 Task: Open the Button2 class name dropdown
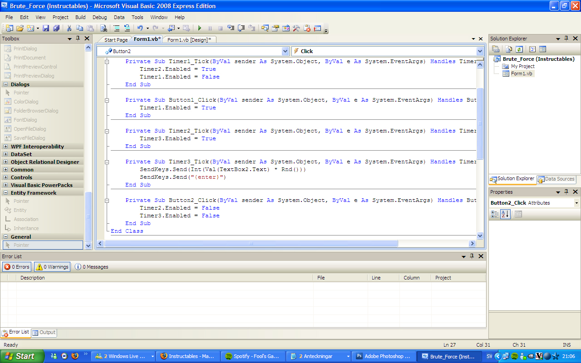click(x=285, y=51)
